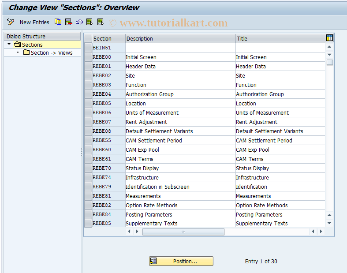The width and height of the screenshot is (347, 273).
Task: Click horizontal scroll right arrow under Description
Action: pyautogui.click(x=137, y=232)
